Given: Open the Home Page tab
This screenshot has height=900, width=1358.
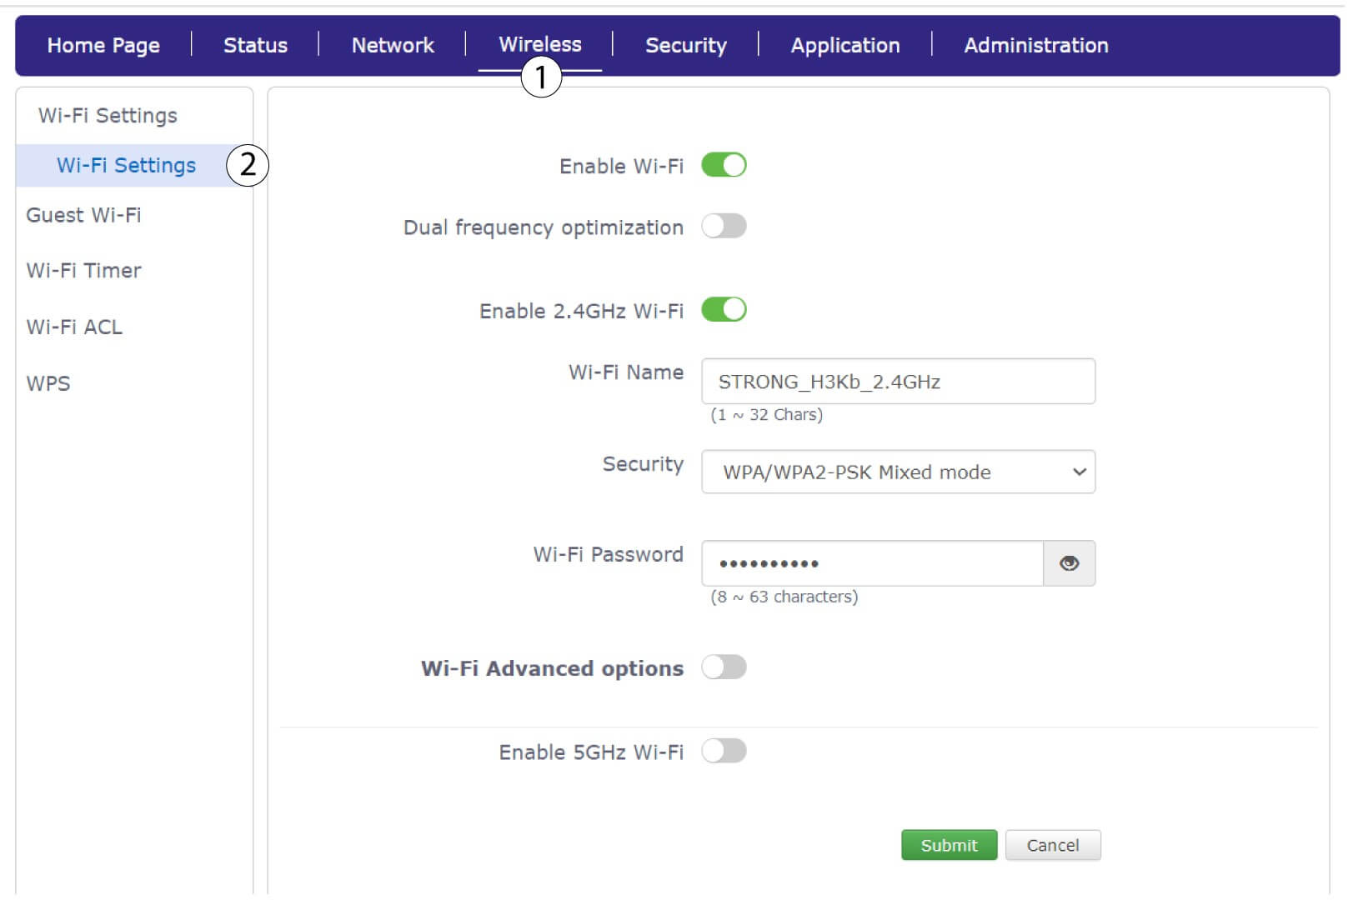Looking at the screenshot, I should coord(103,45).
